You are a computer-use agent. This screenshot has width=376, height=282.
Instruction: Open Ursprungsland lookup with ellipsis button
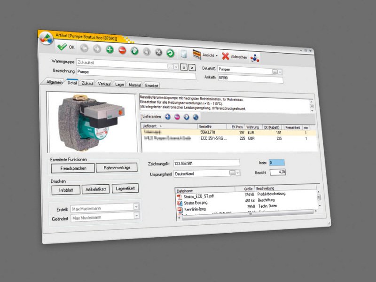point(232,173)
